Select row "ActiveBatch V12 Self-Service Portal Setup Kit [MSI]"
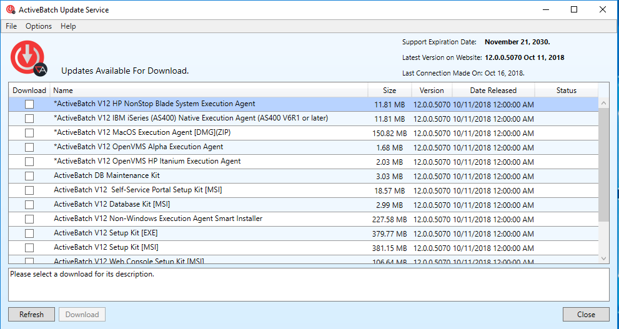Image resolution: width=619 pixels, height=329 pixels. [x=303, y=190]
